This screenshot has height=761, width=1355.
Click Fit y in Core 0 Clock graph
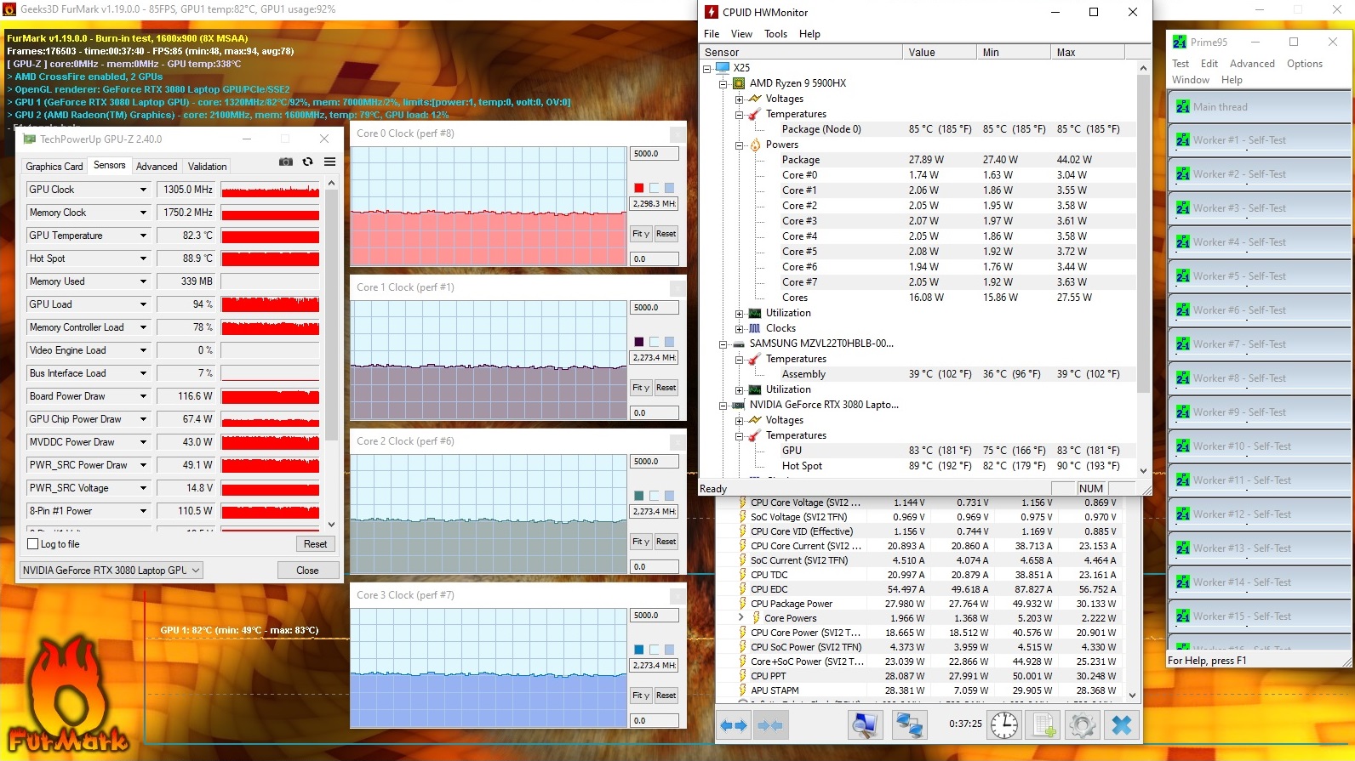pos(641,234)
